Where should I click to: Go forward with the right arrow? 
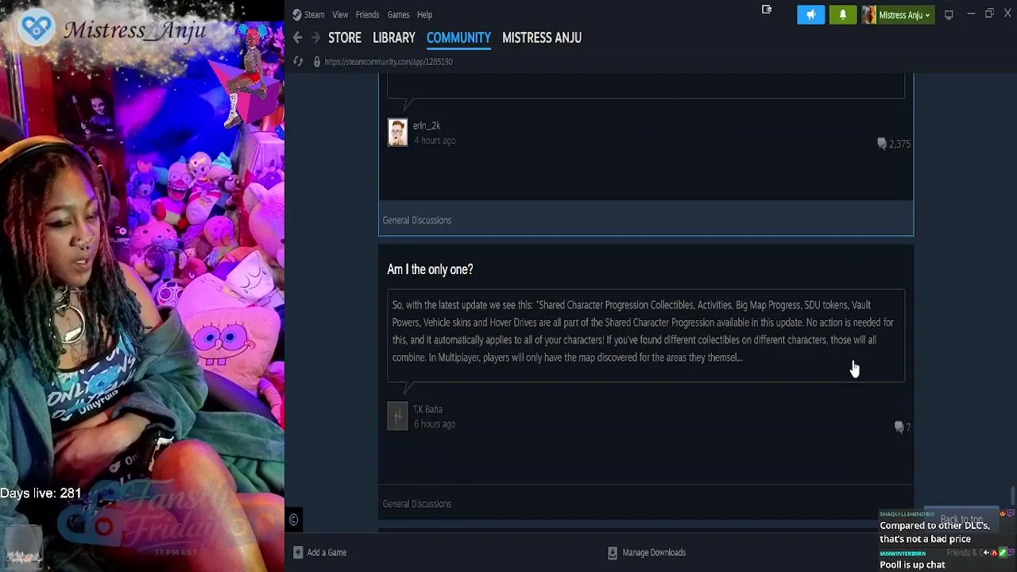pos(315,37)
